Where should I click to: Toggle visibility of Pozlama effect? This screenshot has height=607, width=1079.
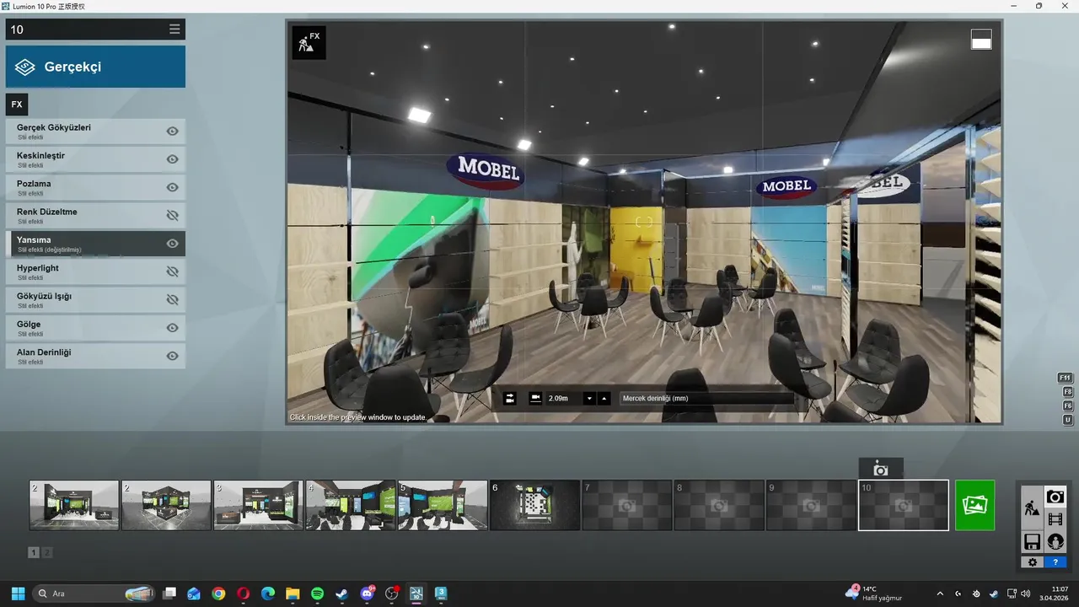[173, 187]
